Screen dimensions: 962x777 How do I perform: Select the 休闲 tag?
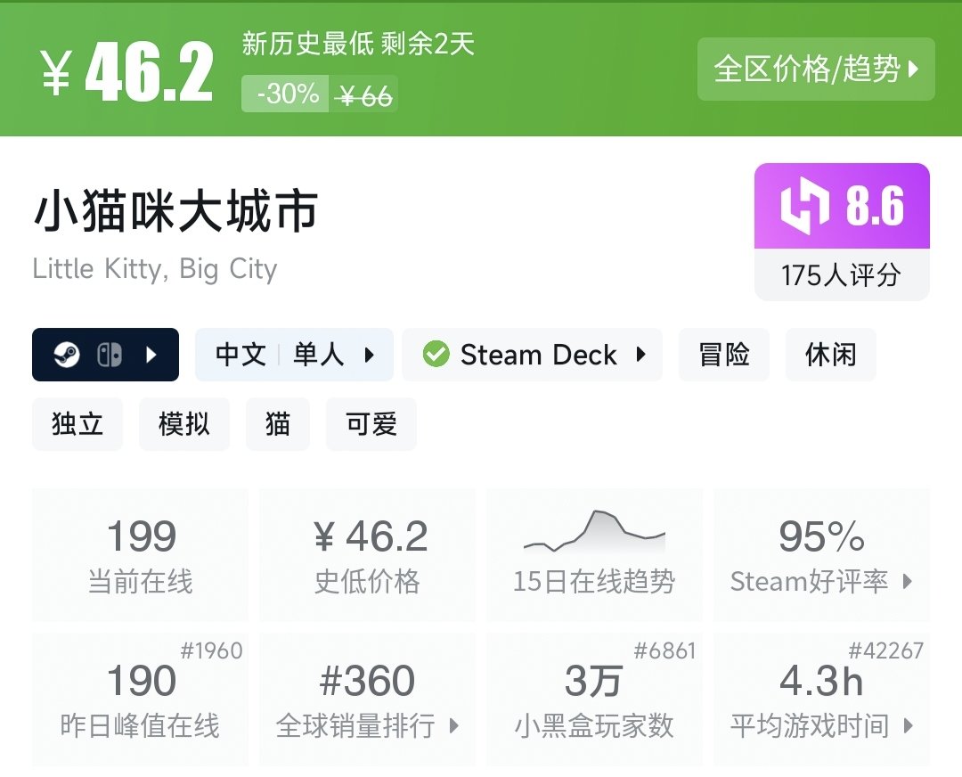(830, 355)
